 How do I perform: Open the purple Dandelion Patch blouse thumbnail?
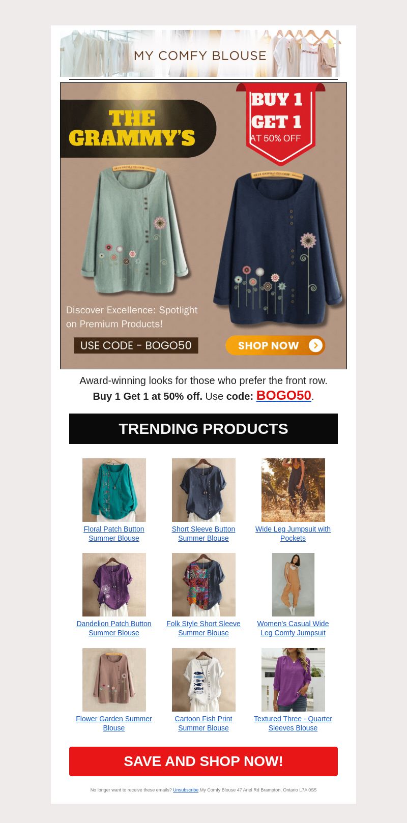(x=114, y=584)
